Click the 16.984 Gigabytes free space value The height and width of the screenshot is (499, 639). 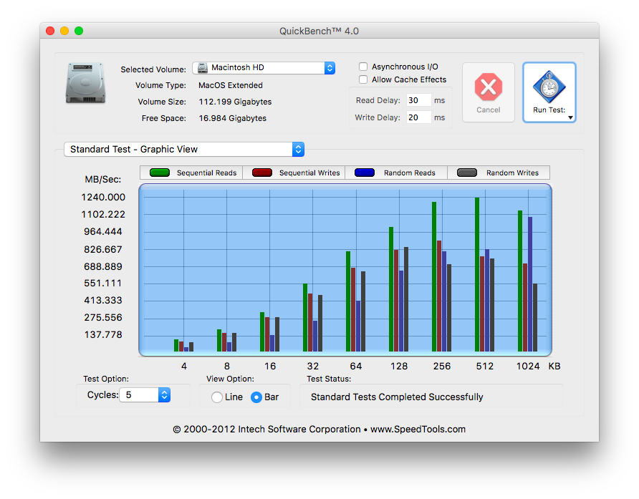click(233, 118)
